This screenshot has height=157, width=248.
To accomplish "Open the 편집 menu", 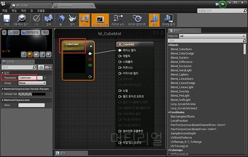I will point(14,11).
